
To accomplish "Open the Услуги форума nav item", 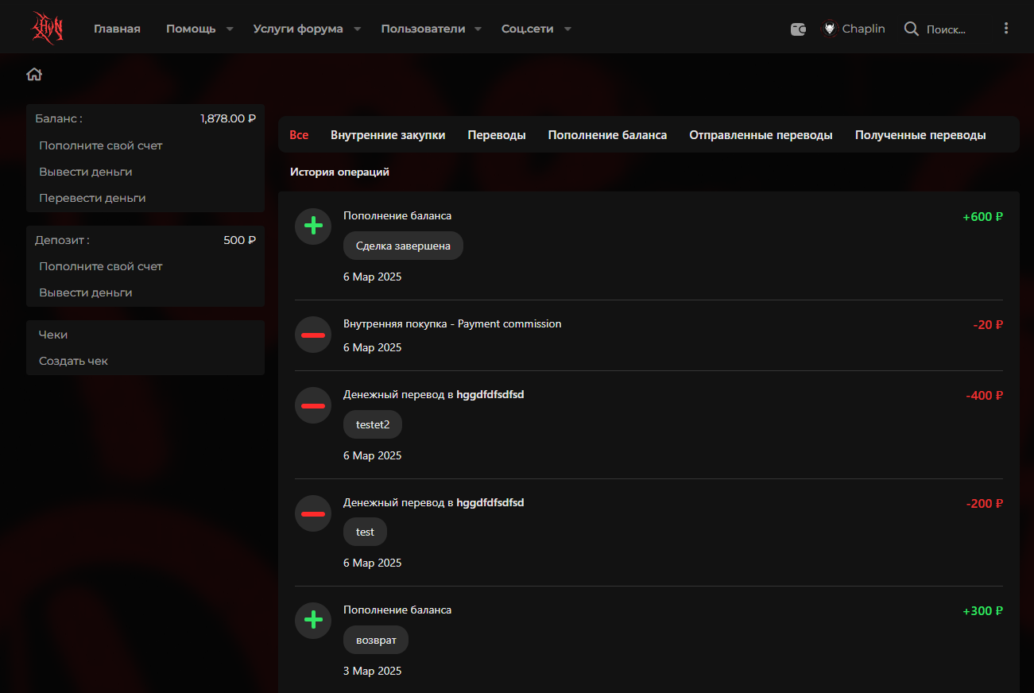I will (298, 29).
